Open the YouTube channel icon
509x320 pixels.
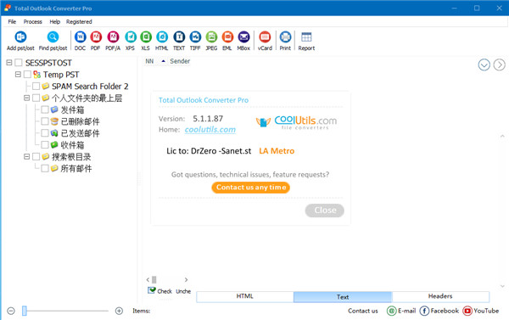tap(467, 311)
